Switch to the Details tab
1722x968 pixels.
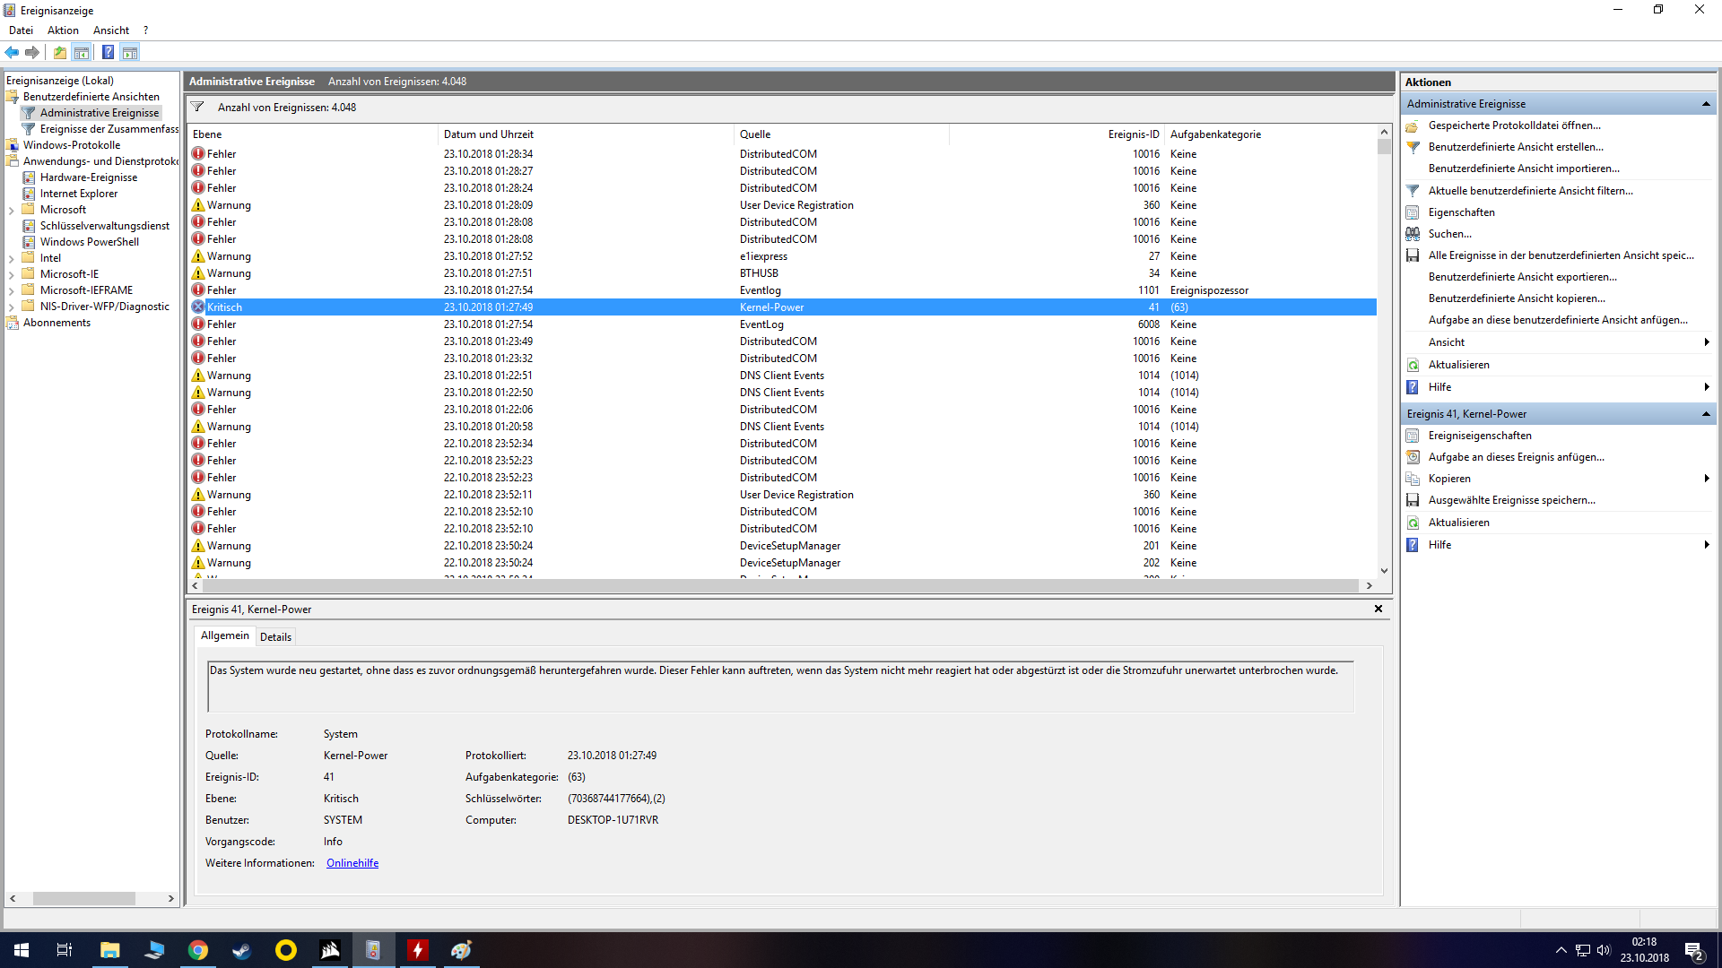(275, 637)
